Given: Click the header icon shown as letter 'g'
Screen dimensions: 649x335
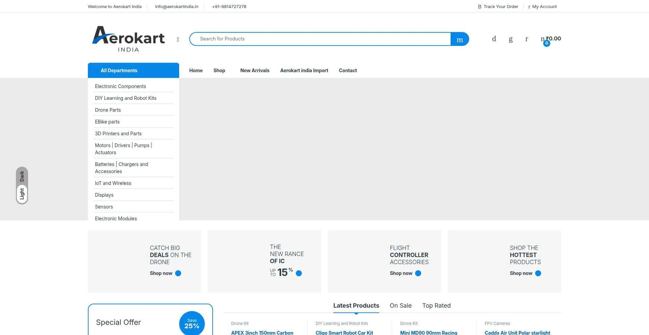Looking at the screenshot, I should point(510,39).
